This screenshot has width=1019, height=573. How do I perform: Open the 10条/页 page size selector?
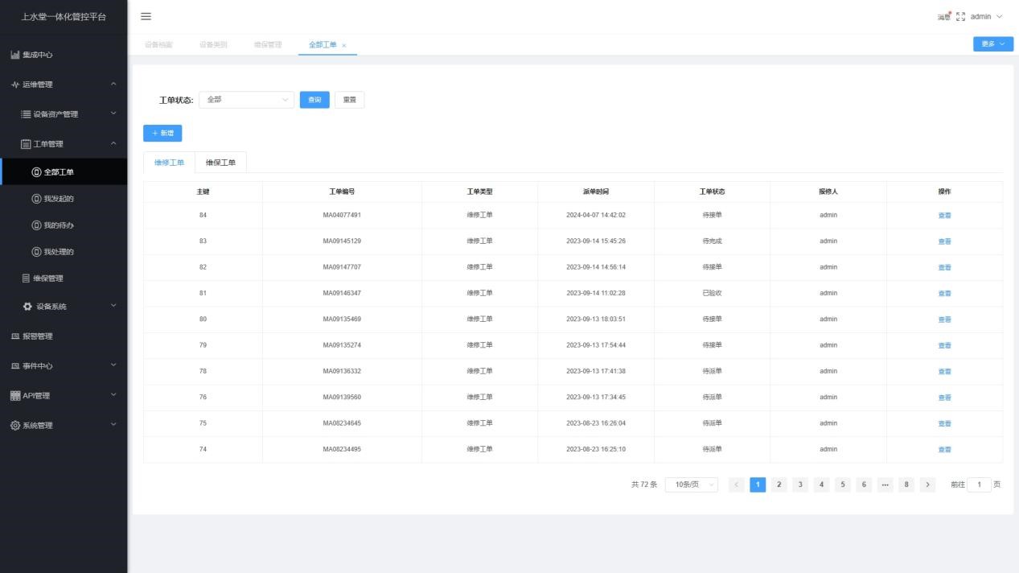(x=691, y=484)
